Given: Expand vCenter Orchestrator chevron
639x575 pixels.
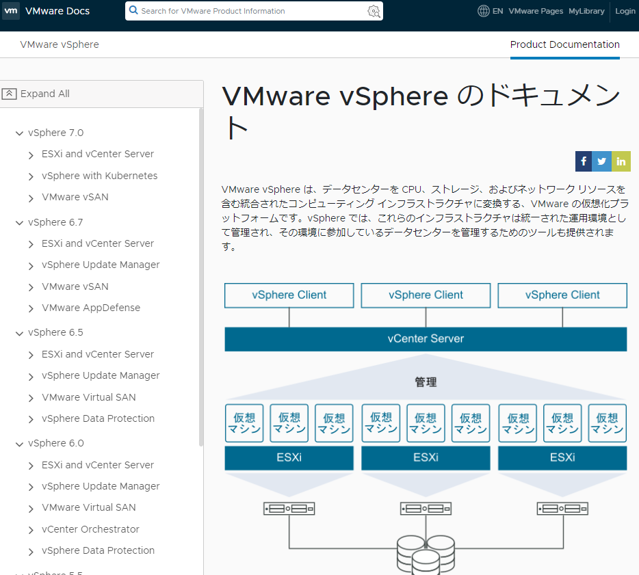Looking at the screenshot, I should (31, 530).
